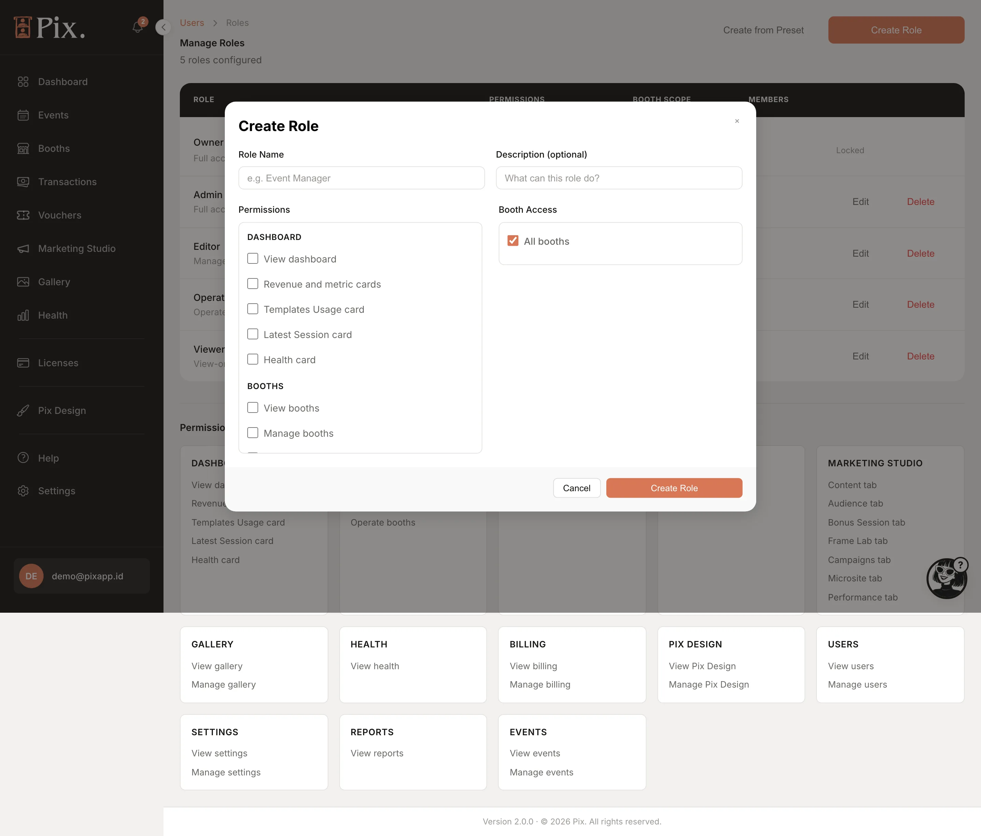The image size is (981, 836).
Task: Click Edit on the Admin row
Action: pyautogui.click(x=860, y=202)
